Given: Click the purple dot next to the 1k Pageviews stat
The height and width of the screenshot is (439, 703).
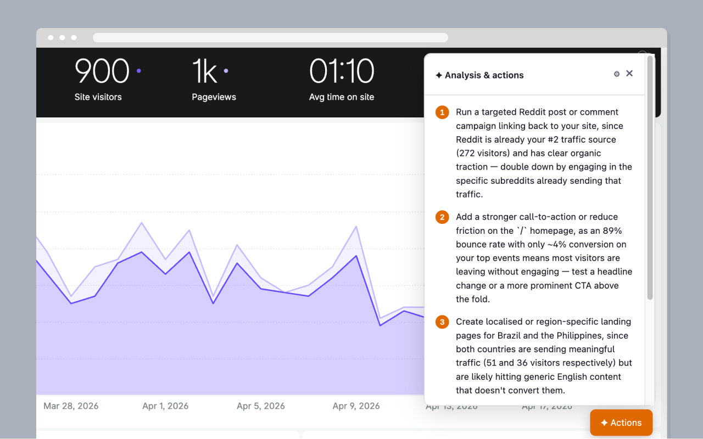Looking at the screenshot, I should point(225,70).
